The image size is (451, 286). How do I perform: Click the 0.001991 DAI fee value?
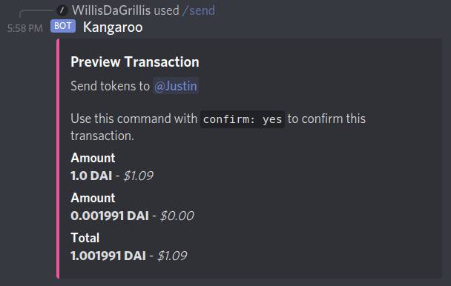click(x=110, y=216)
